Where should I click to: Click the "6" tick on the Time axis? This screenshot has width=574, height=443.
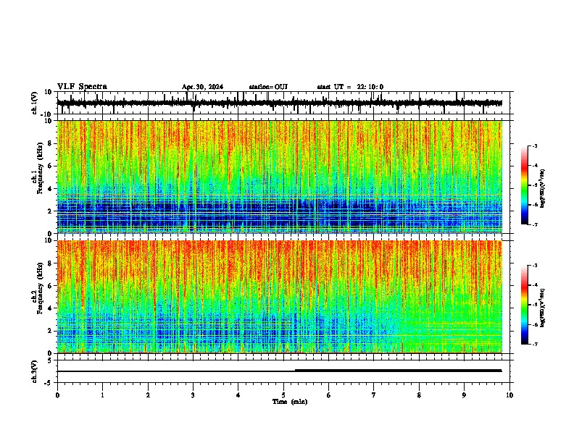pyautogui.click(x=329, y=395)
